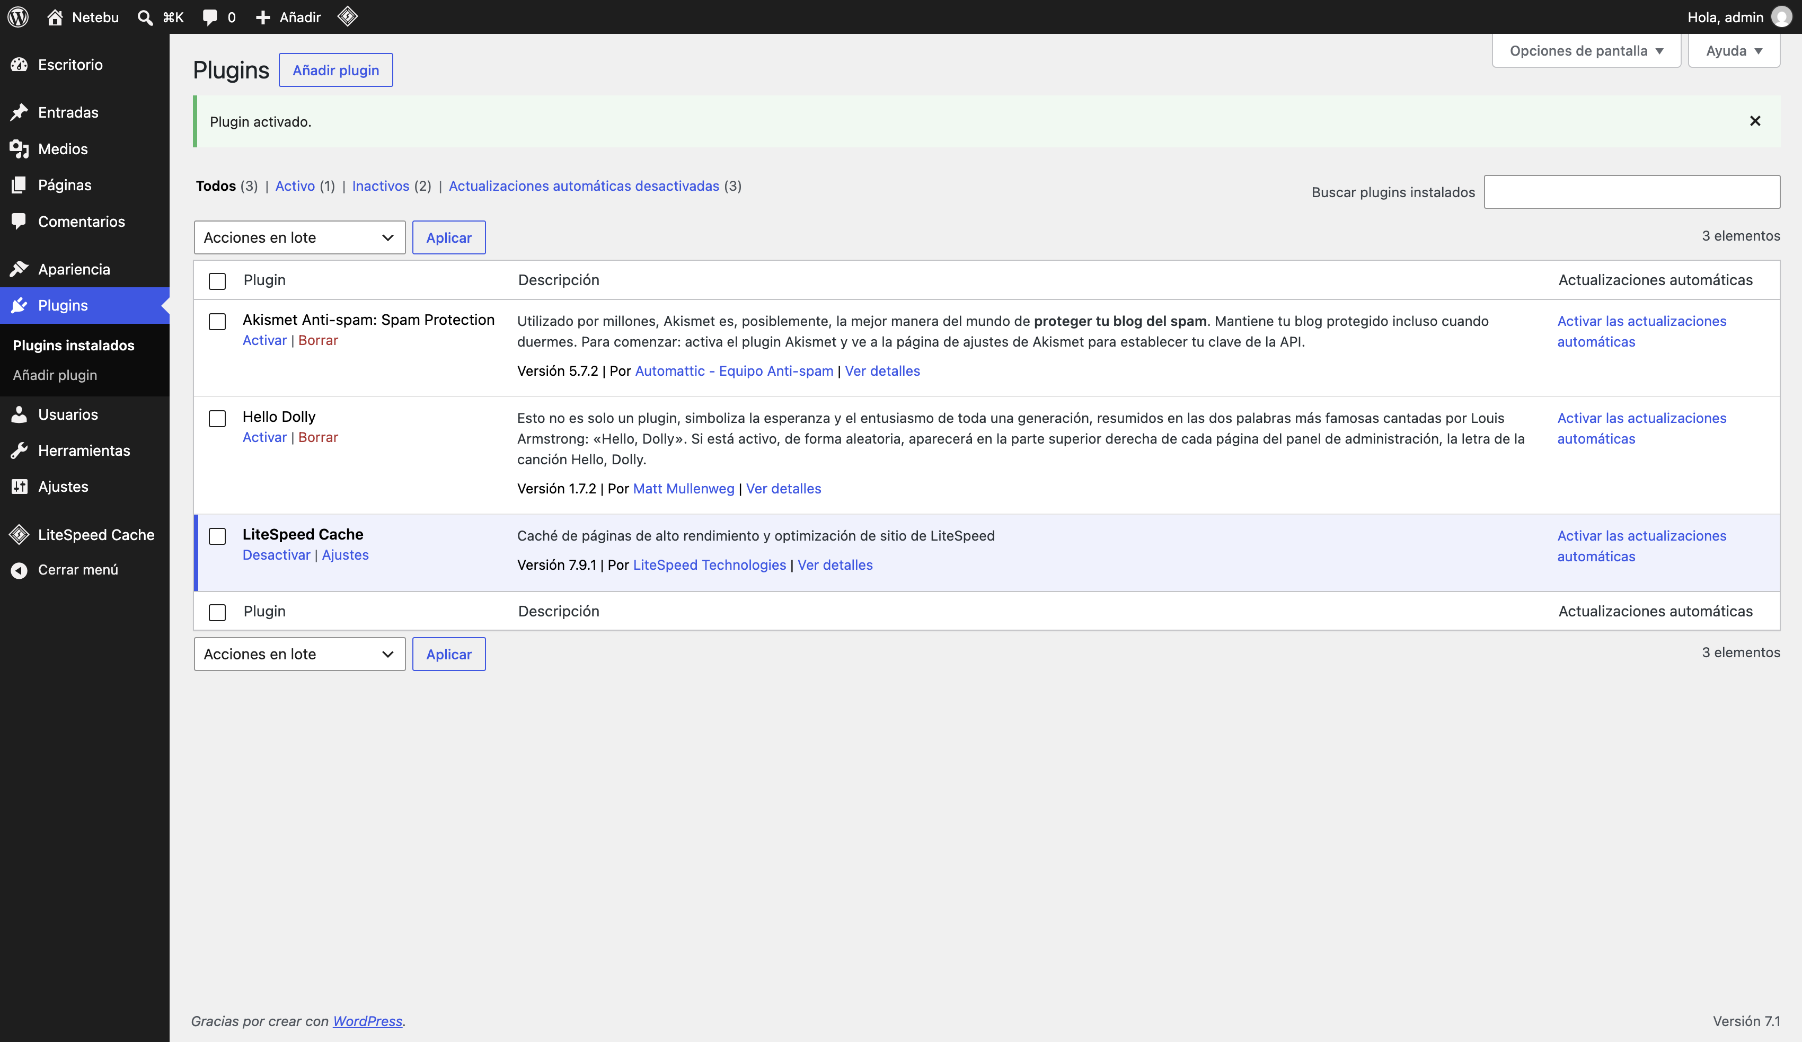Open the WordPress logo menu
Viewport: 1802px width, 1042px height.
click(18, 17)
